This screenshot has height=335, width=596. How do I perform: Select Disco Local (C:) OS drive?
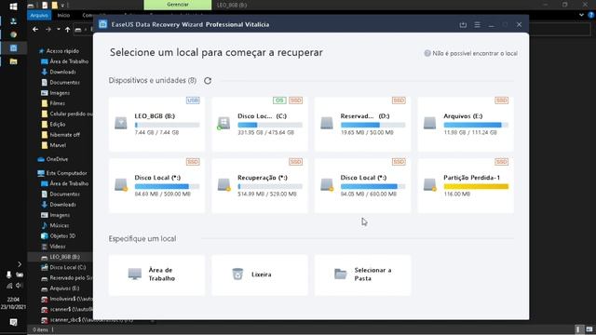260,124
